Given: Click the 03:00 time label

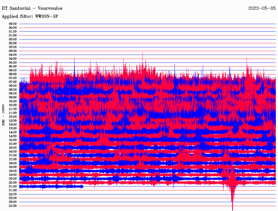Looking at the screenshot, I should pos(13,47).
